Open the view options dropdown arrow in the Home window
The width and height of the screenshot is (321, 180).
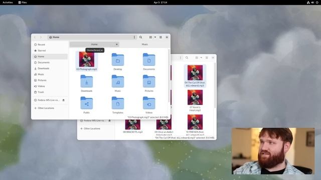click(x=155, y=37)
